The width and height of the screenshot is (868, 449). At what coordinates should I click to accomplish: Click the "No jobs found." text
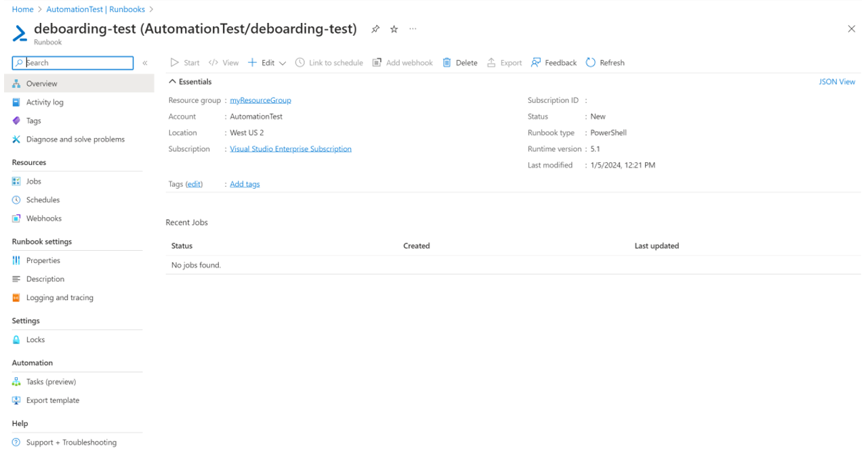[x=197, y=265]
